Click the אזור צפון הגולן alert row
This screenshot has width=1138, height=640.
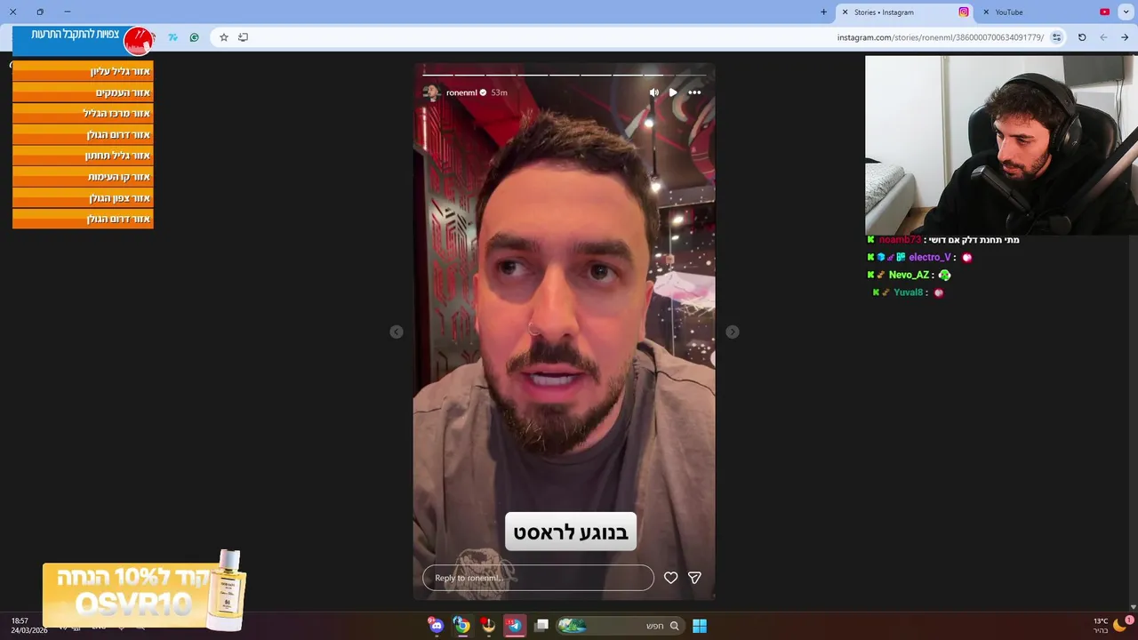(83, 198)
